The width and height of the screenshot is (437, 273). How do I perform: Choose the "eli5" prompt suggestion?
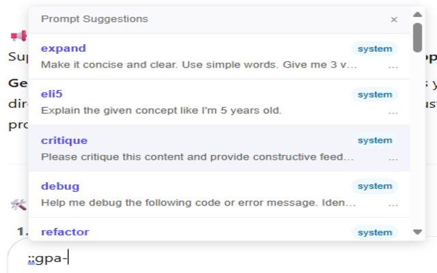coord(52,94)
